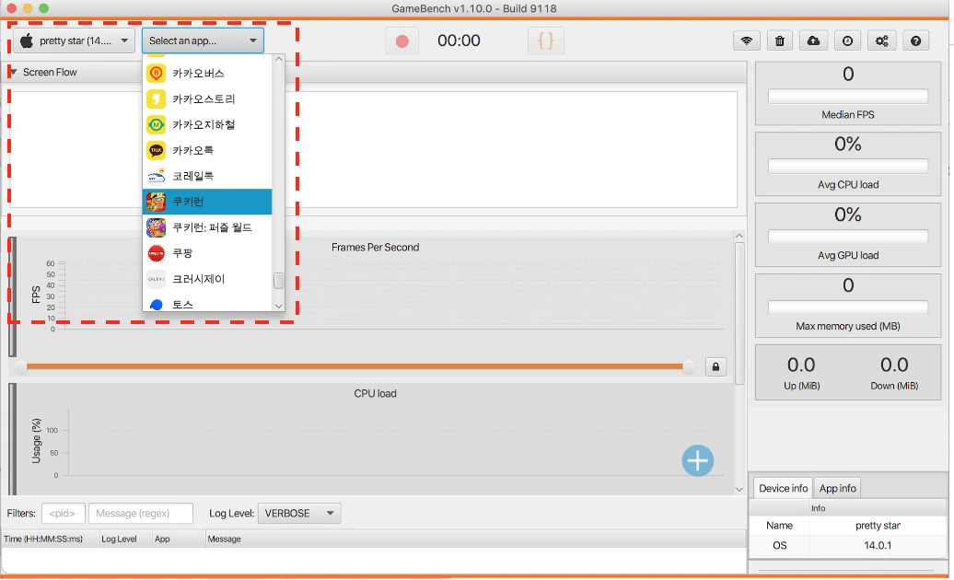Select 카카오톡 from the app list
The width and height of the screenshot is (954, 580).
[x=207, y=150]
